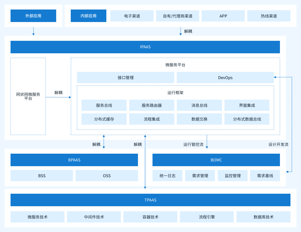Click the 监控管理 box under BOMC
Screen dimensions: 301x232
pyautogui.click(x=233, y=176)
